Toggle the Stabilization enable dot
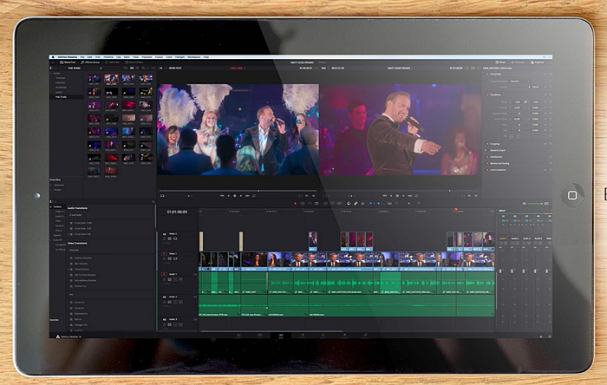 coord(487,157)
